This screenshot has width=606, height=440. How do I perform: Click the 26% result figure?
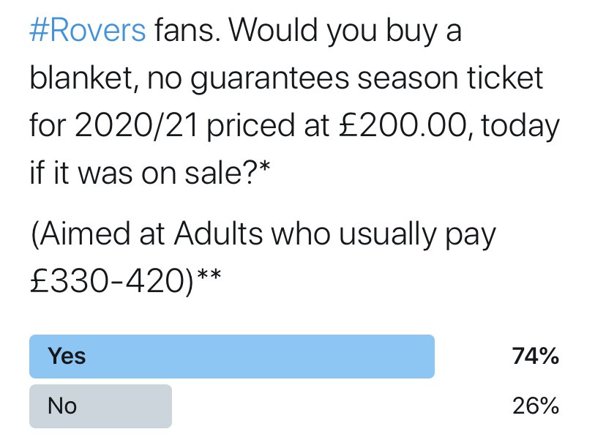(x=536, y=406)
